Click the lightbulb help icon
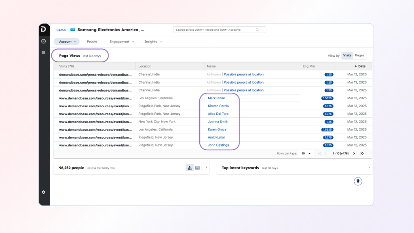 click(358, 181)
